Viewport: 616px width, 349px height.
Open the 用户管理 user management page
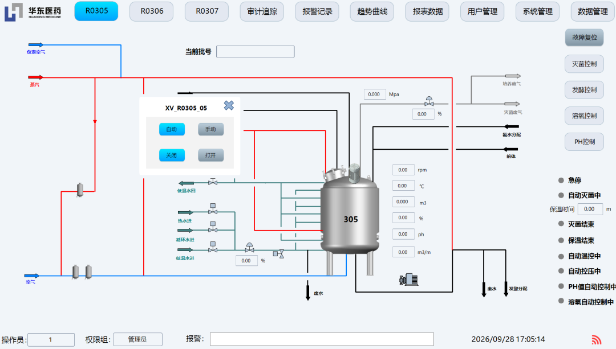point(483,11)
